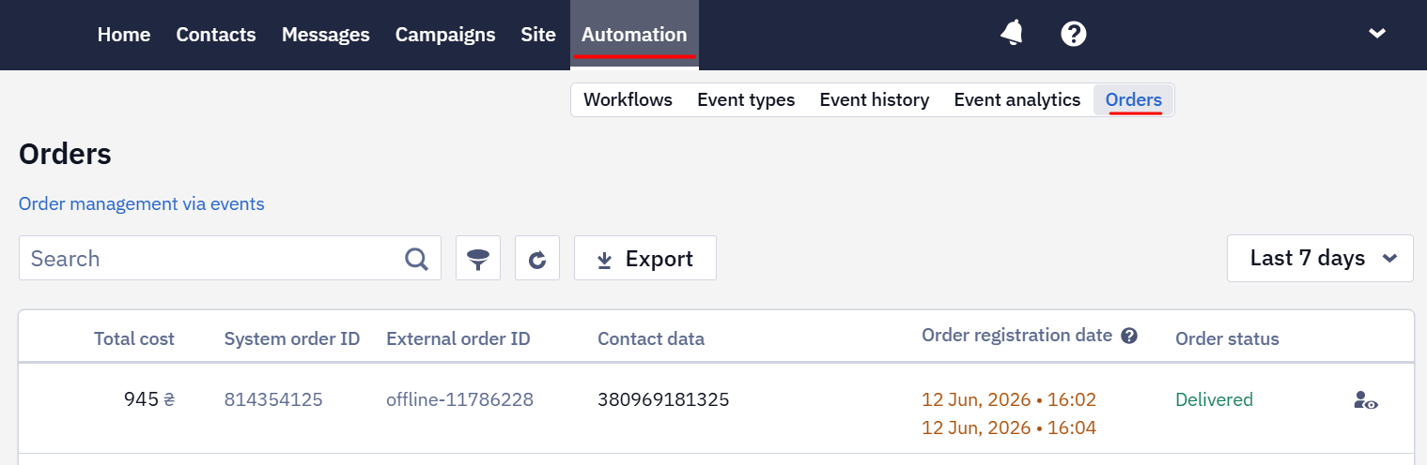Open the Last 7 days period dropdown
This screenshot has width=1427, height=465.
pos(1320,258)
